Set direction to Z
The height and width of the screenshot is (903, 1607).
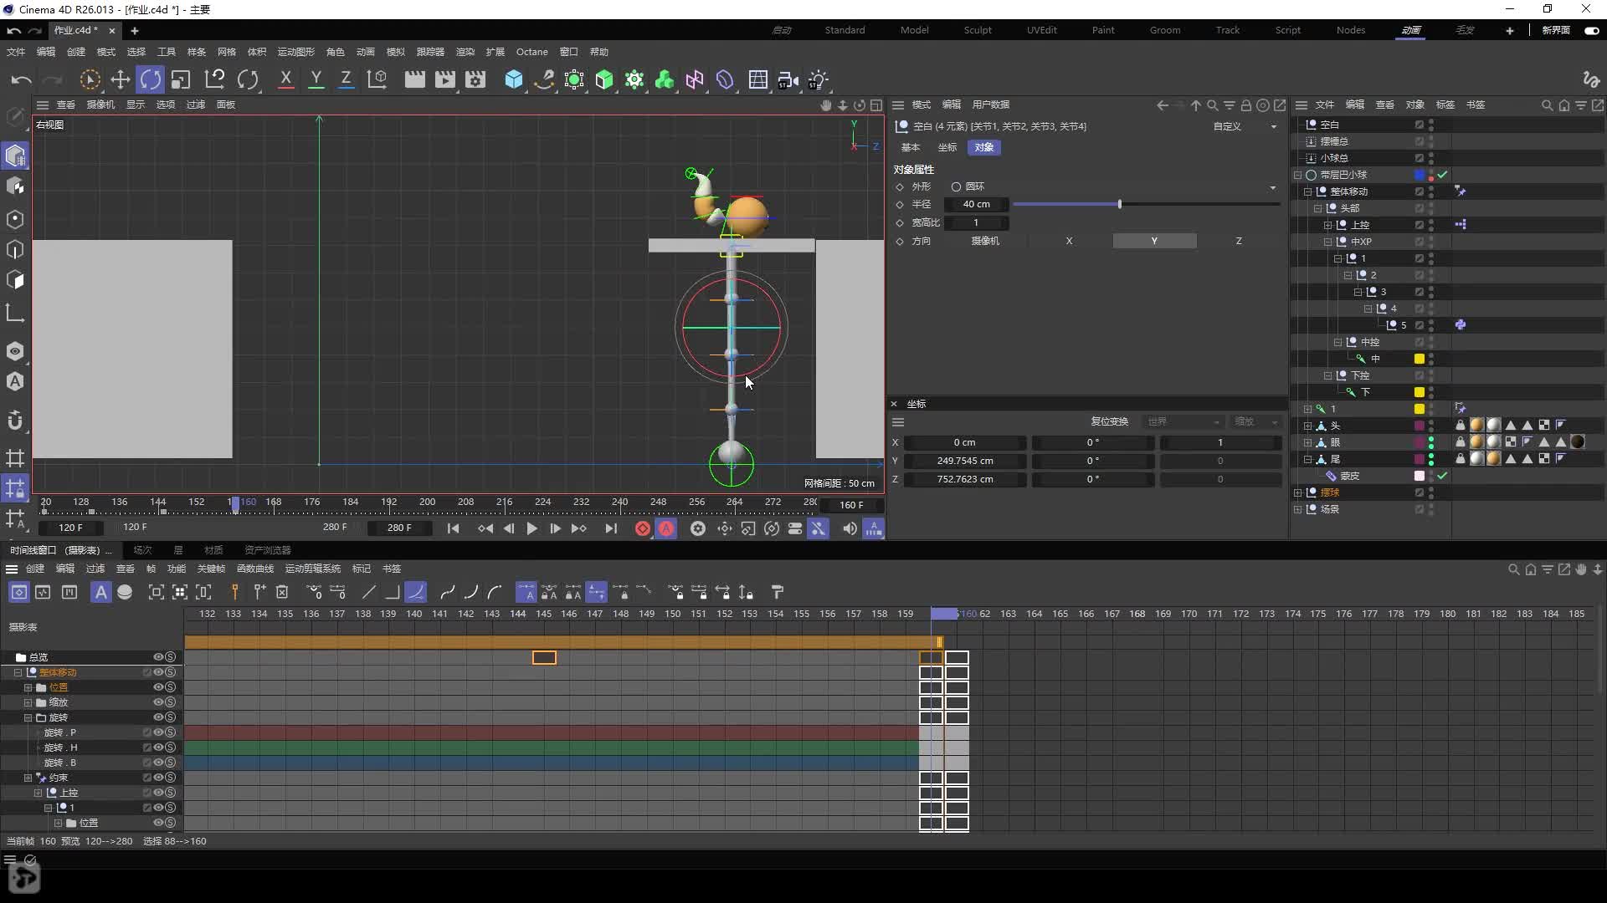[x=1239, y=241]
